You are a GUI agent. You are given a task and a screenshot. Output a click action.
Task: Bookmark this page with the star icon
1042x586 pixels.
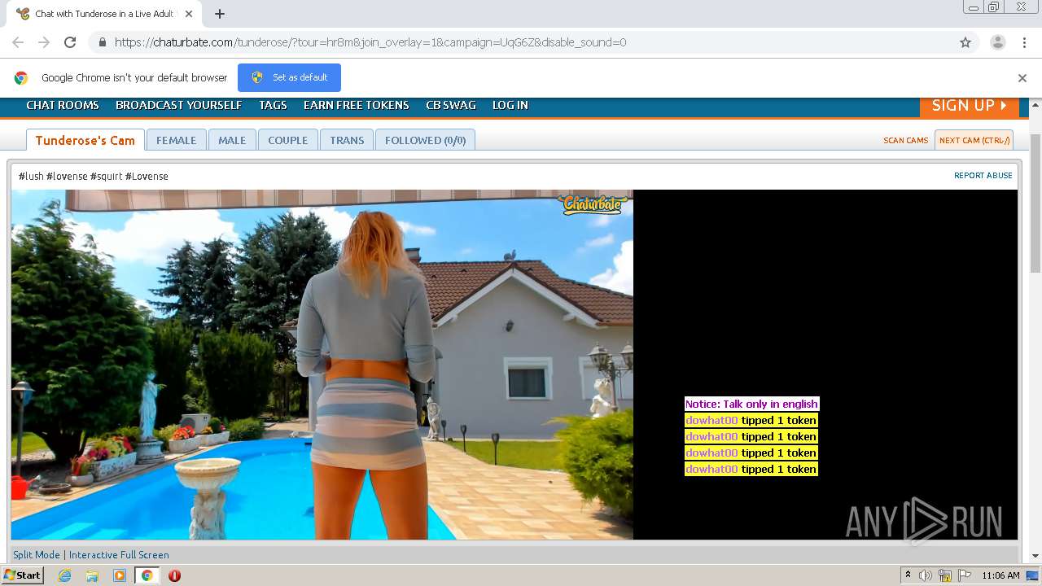pos(965,42)
